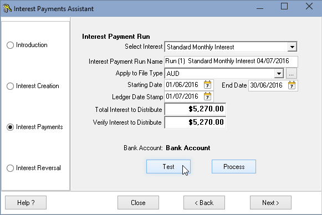Open Help with the Help ? button
The image size is (322, 215).
click(25, 203)
